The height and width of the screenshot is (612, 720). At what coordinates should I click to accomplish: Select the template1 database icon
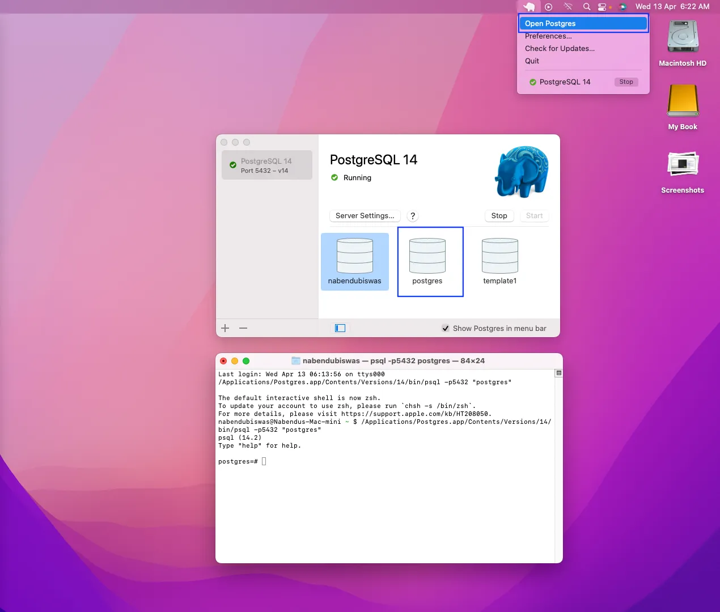(499, 261)
